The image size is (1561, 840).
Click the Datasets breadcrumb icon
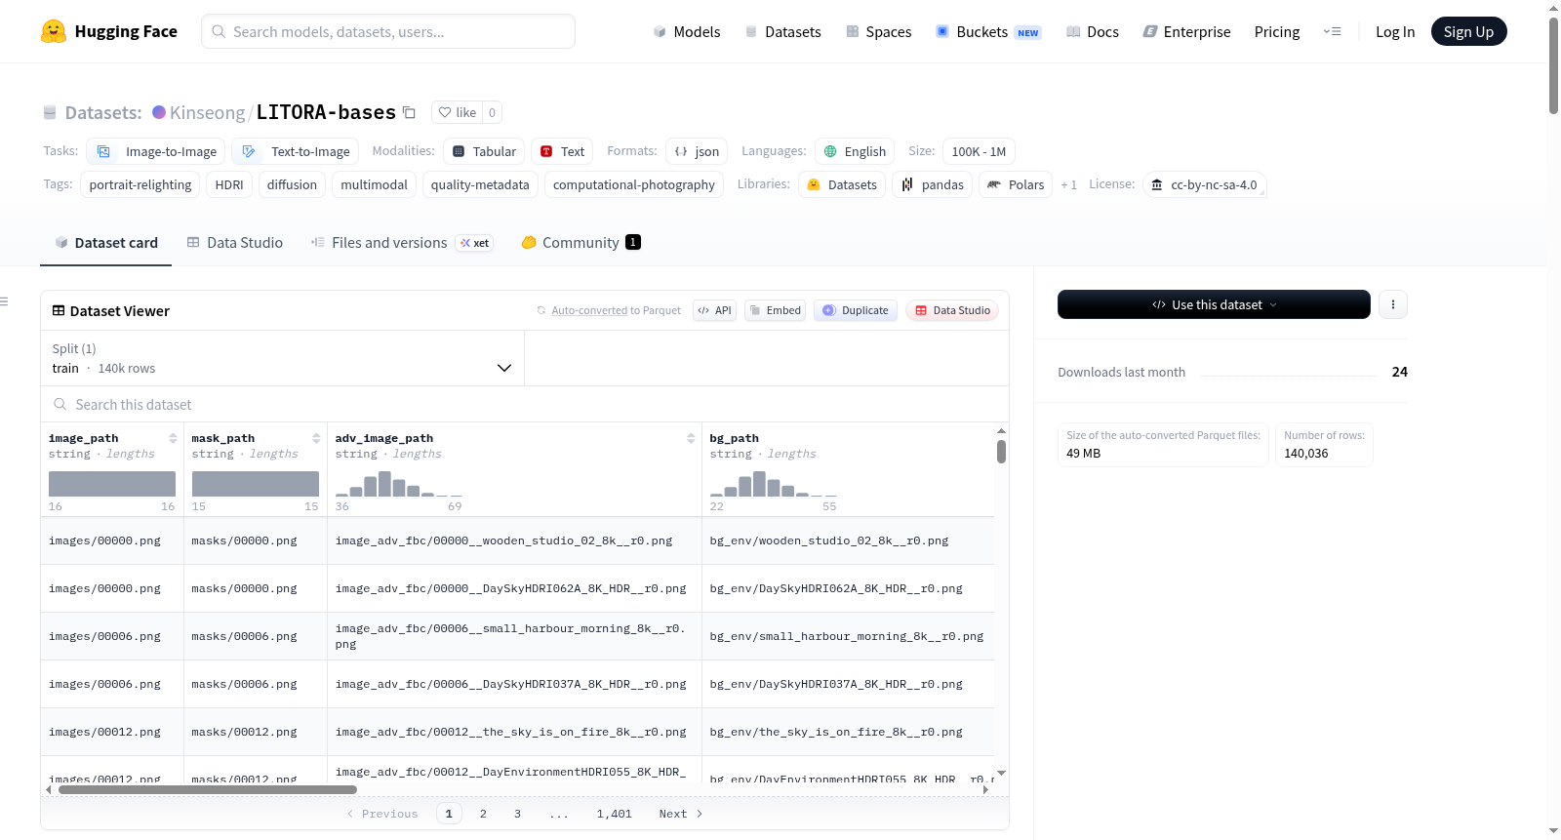[x=50, y=112]
